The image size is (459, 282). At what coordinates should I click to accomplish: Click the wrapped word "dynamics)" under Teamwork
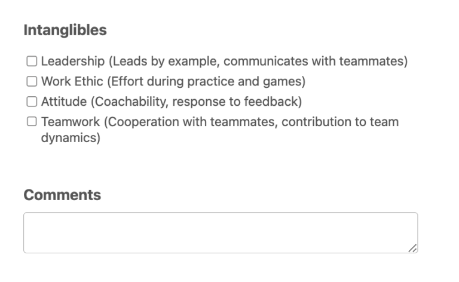[x=71, y=137]
